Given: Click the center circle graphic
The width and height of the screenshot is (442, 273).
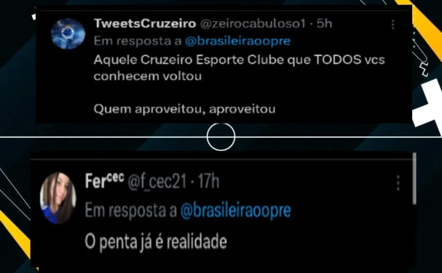Looking at the screenshot, I should coord(221,137).
